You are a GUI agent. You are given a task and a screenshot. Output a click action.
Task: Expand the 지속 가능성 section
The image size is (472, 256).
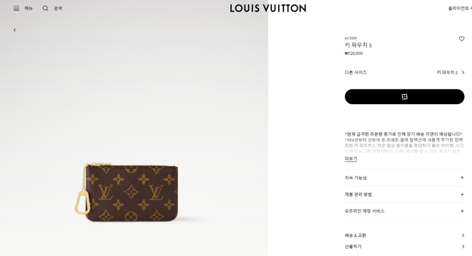[404, 178]
